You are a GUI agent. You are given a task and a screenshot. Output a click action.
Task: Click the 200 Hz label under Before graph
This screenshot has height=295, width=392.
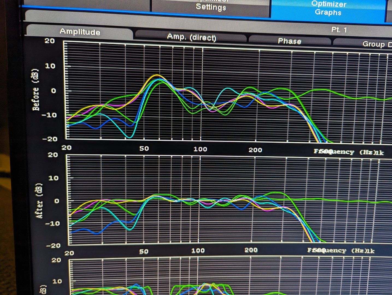(255, 150)
